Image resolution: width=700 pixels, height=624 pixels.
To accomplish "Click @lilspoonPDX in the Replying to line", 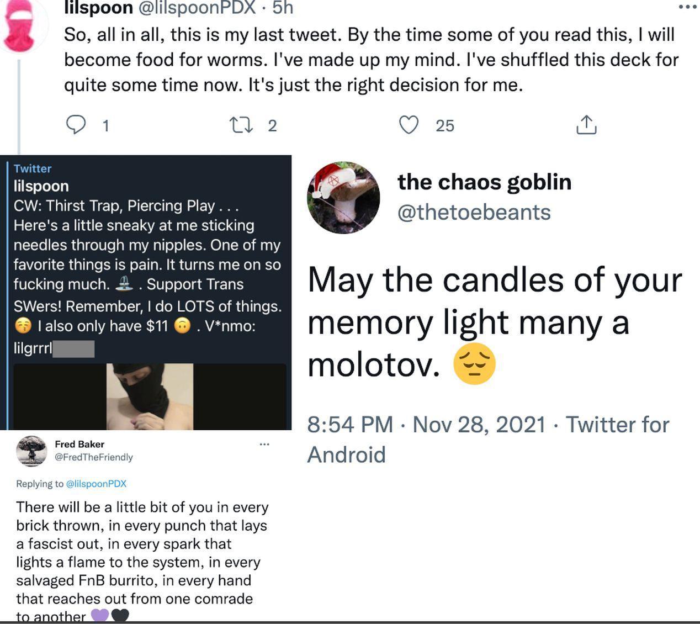I will pos(96,484).
